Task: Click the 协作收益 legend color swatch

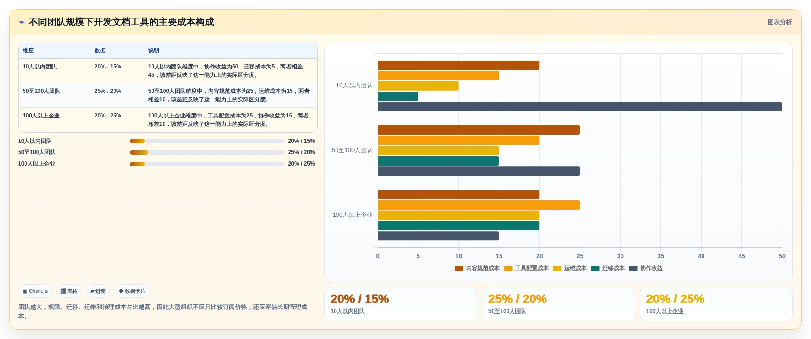Action: coord(633,269)
